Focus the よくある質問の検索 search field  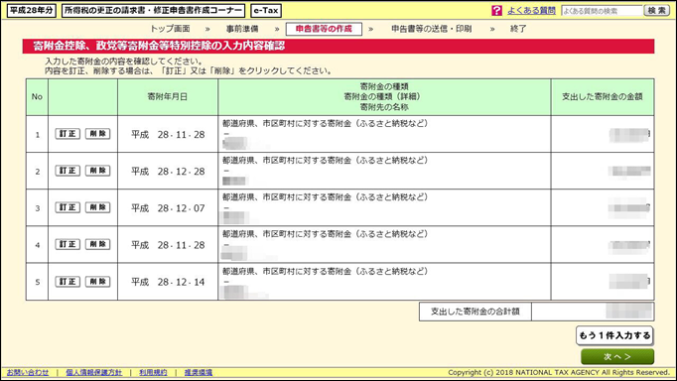click(x=602, y=11)
